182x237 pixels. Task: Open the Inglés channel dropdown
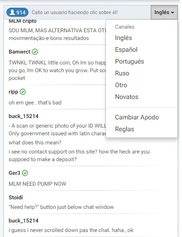coord(164,12)
